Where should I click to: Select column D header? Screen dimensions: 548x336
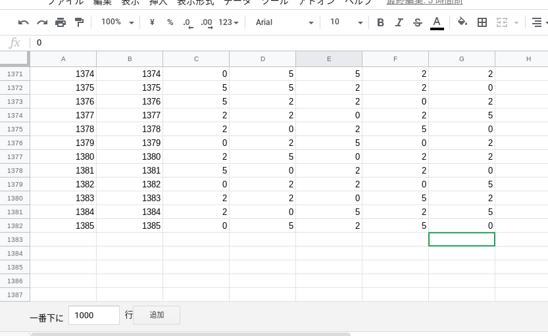[262, 59]
